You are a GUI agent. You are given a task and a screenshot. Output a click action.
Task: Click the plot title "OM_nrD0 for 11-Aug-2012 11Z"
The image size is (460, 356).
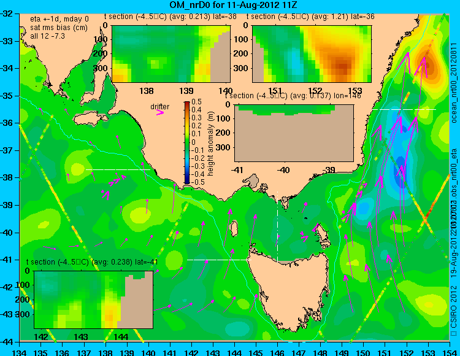coord(234,5)
